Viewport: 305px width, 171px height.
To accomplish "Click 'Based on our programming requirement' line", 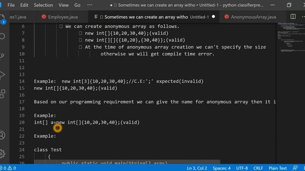I will click(x=155, y=102).
